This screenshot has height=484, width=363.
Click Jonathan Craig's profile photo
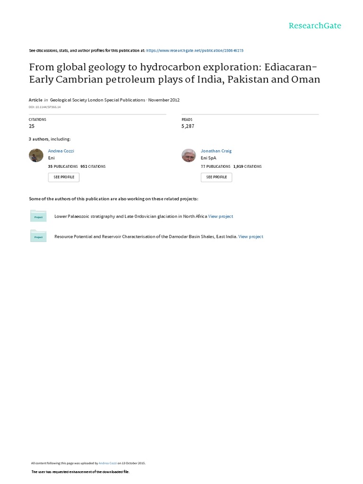[189, 156]
